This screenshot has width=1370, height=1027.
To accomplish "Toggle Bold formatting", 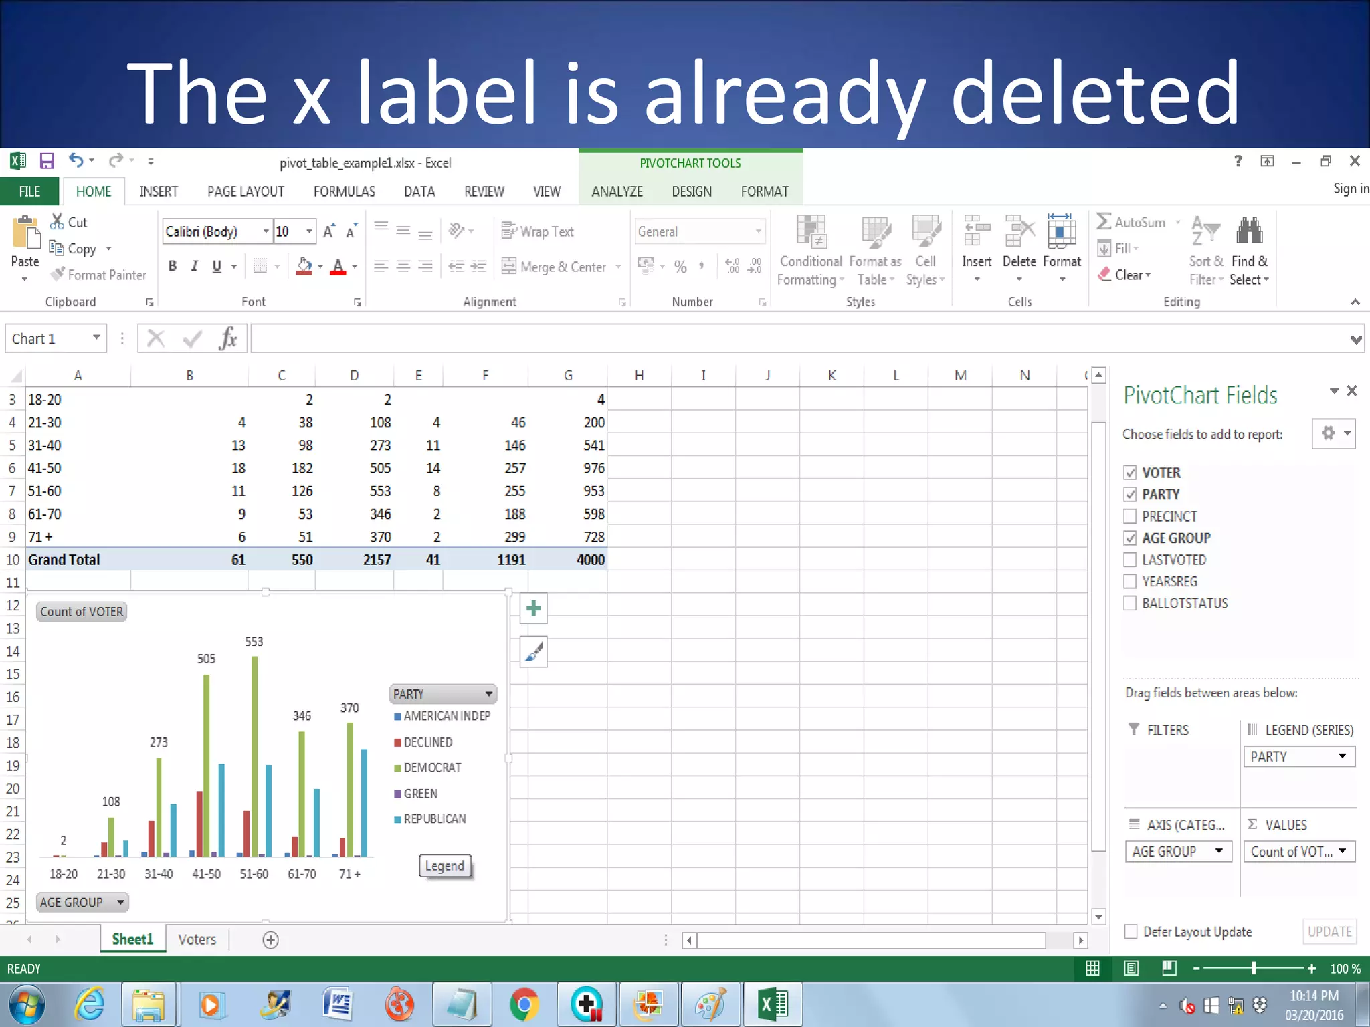I will 173,266.
